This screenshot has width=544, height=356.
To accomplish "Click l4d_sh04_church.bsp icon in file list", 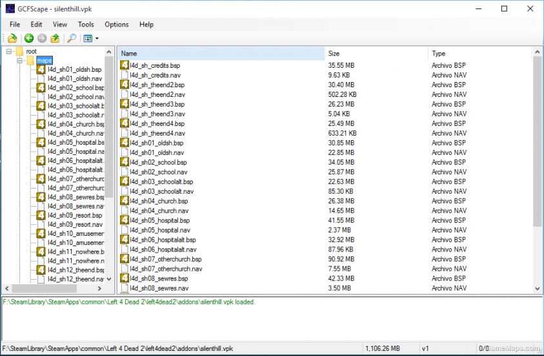I will pos(125,201).
